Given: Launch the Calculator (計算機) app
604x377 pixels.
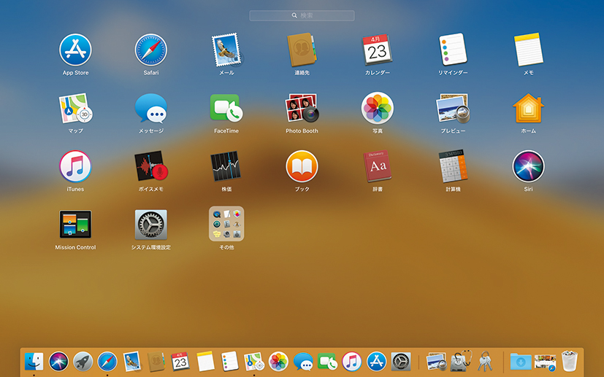Looking at the screenshot, I should pos(453,167).
